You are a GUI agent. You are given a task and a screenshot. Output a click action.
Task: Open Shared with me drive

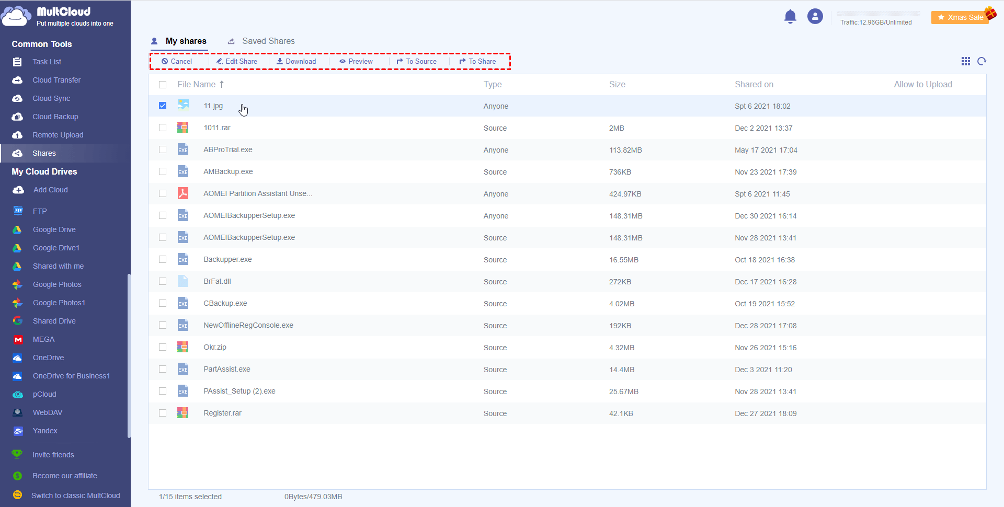coord(58,266)
